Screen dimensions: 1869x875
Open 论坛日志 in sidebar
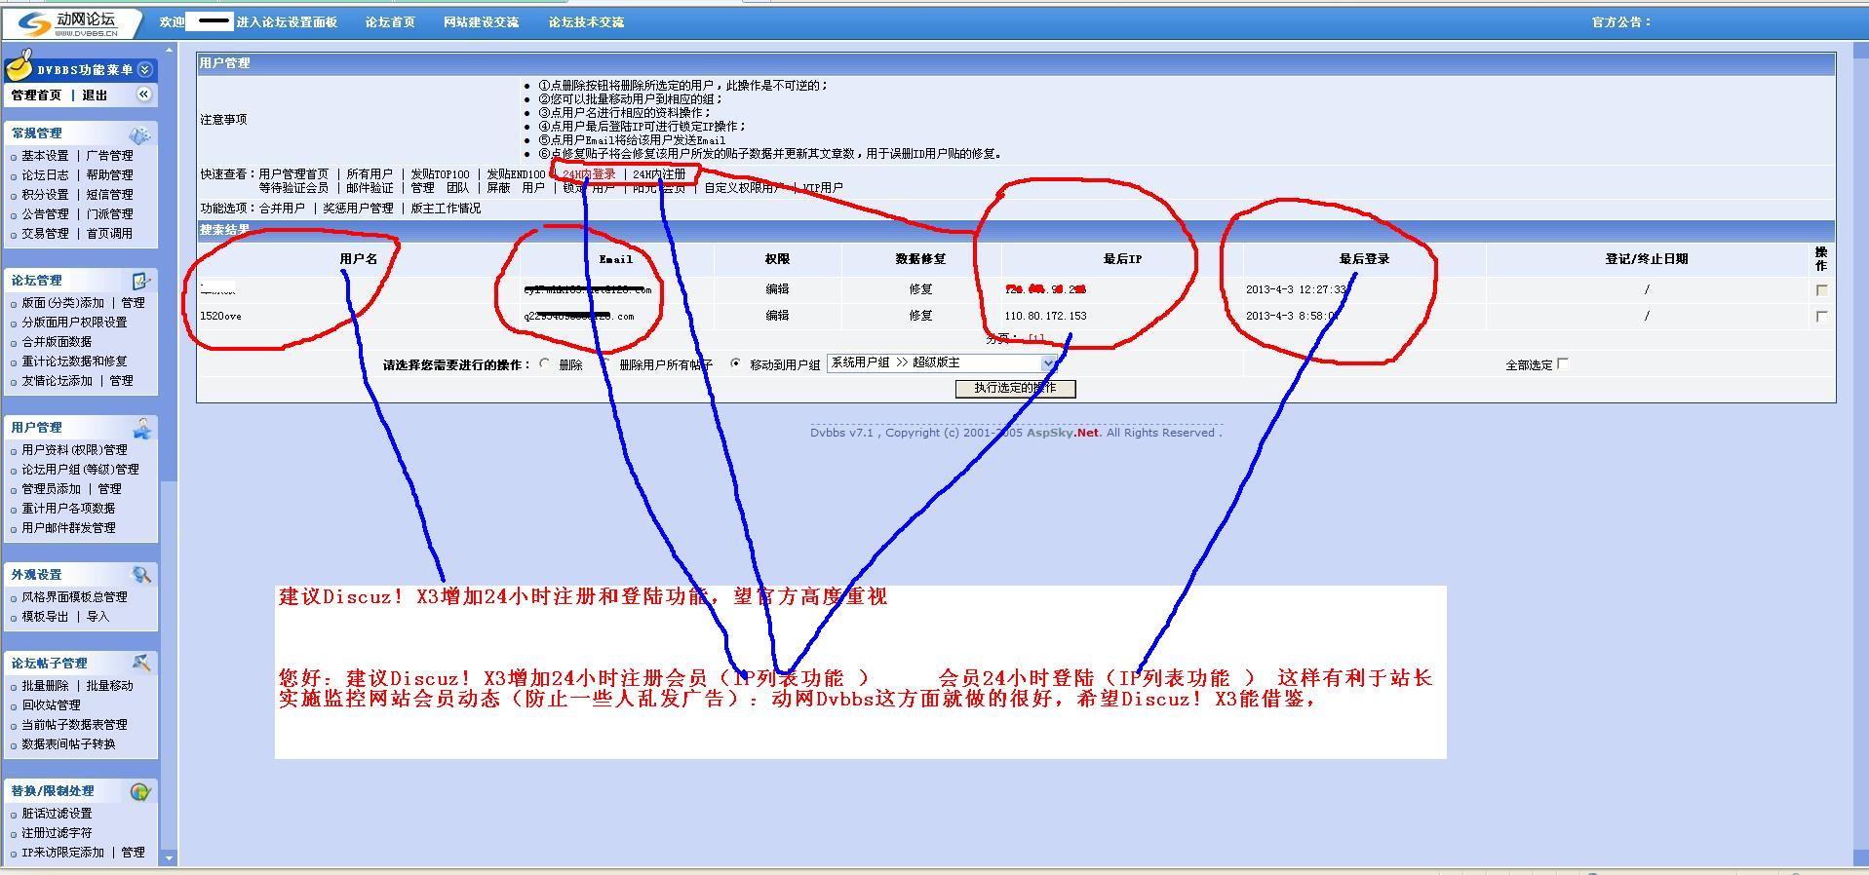pyautogui.click(x=45, y=175)
